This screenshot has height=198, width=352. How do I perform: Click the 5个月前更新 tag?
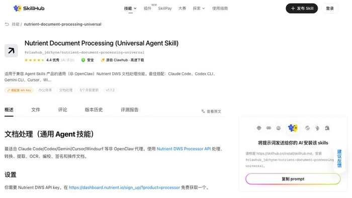89,90
